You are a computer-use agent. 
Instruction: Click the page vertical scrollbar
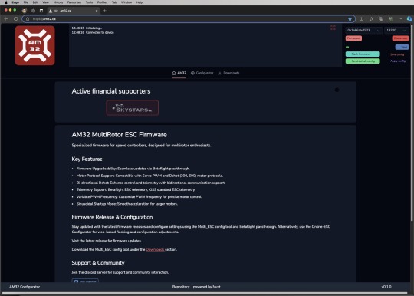click(x=412, y=123)
